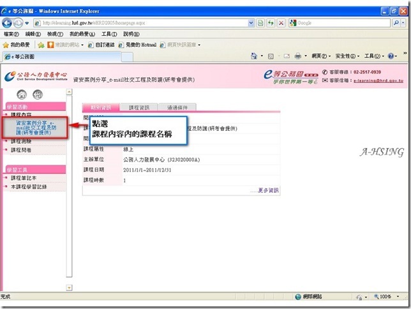Open the 檢視(V) menu
The image size is (411, 309).
[x=55, y=34]
